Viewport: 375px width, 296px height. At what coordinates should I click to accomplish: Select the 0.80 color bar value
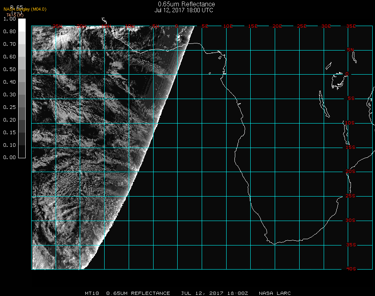9,32
